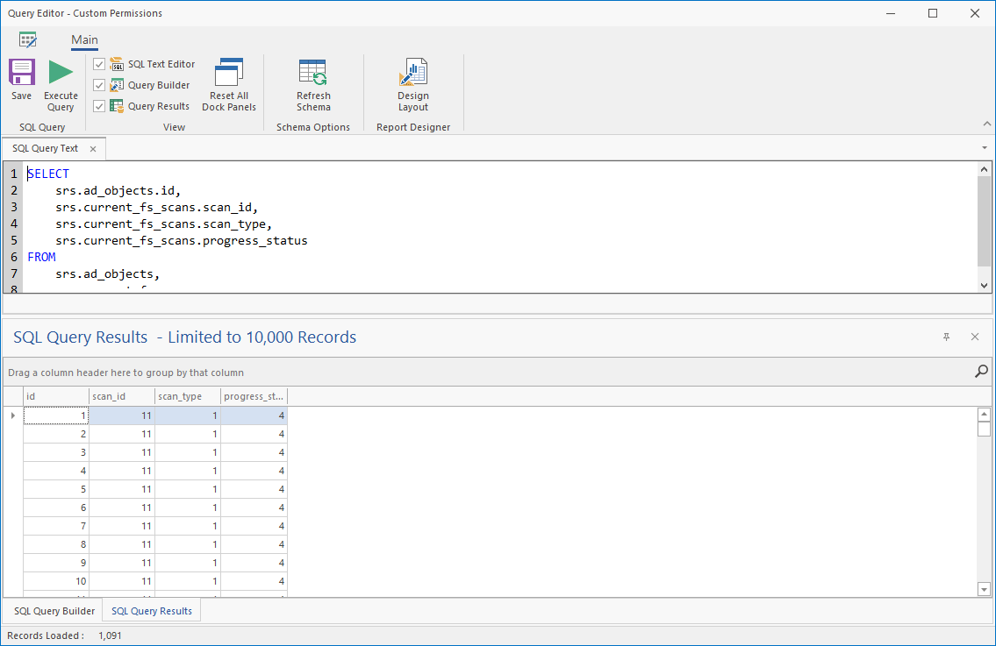Sort by scan_id column header

(x=122, y=396)
